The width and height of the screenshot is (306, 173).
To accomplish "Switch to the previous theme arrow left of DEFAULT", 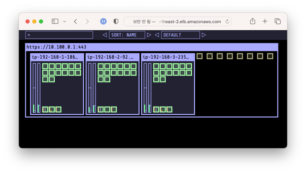I will [x=157, y=35].
